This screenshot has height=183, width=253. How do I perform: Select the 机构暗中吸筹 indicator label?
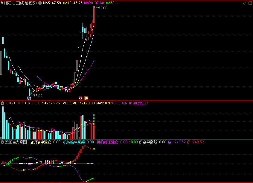coord(74,142)
